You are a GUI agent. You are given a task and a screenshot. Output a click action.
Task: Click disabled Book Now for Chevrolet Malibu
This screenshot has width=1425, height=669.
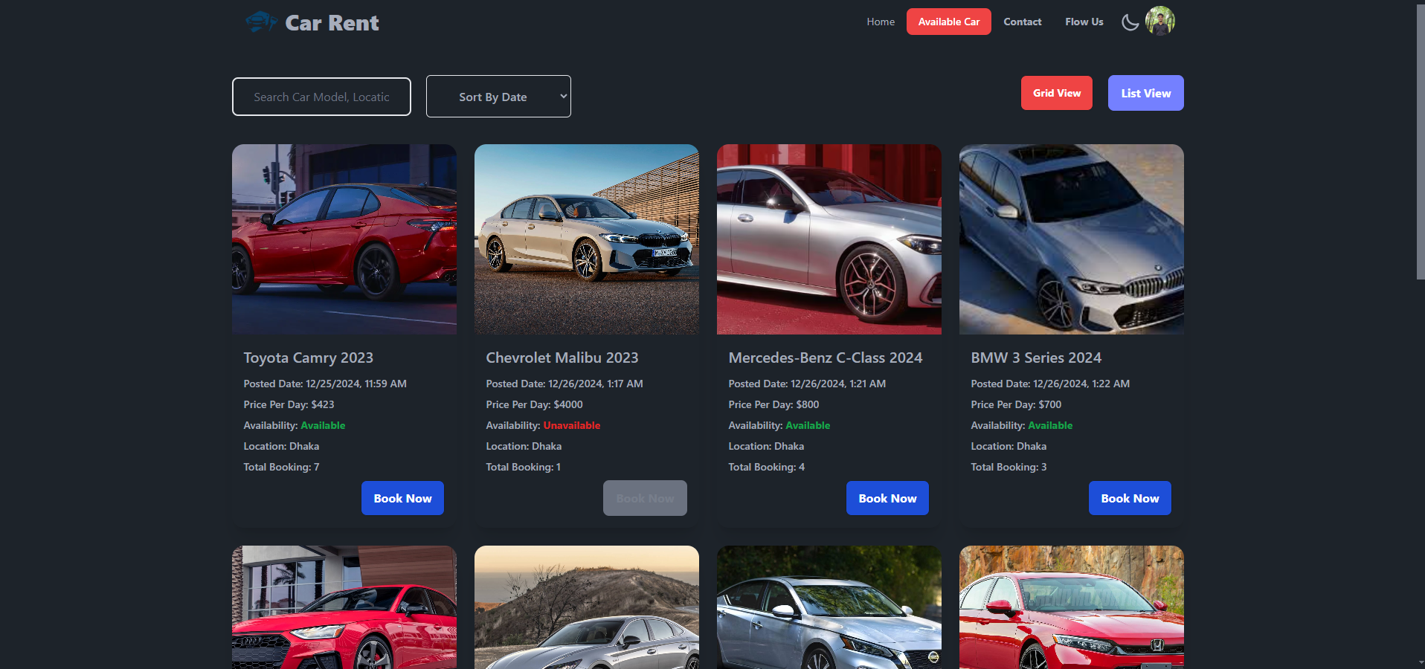tap(645, 498)
